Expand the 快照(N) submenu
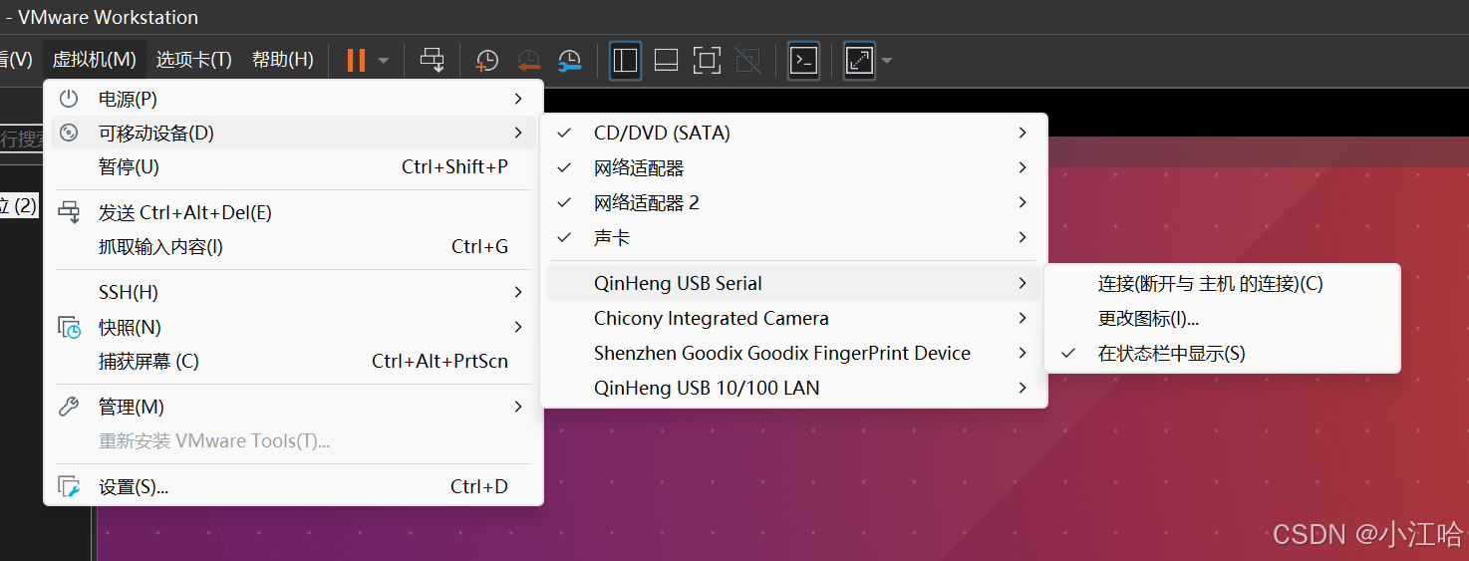1469x561 pixels. [518, 327]
